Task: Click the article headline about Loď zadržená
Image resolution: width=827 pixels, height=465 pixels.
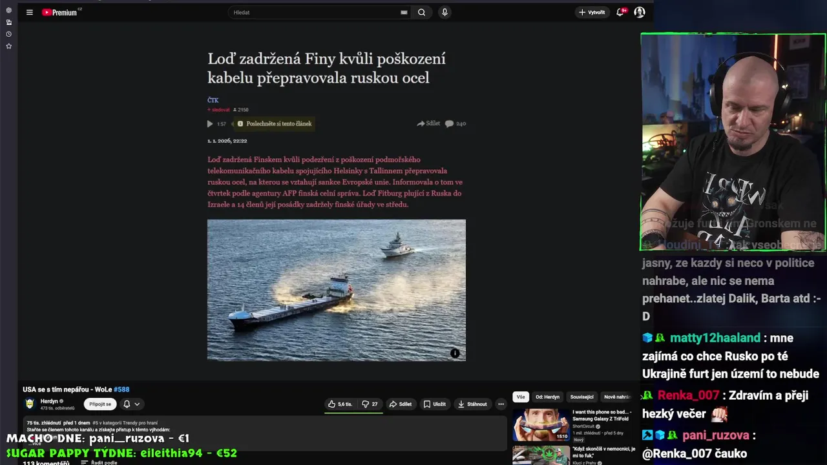Action: [x=326, y=68]
